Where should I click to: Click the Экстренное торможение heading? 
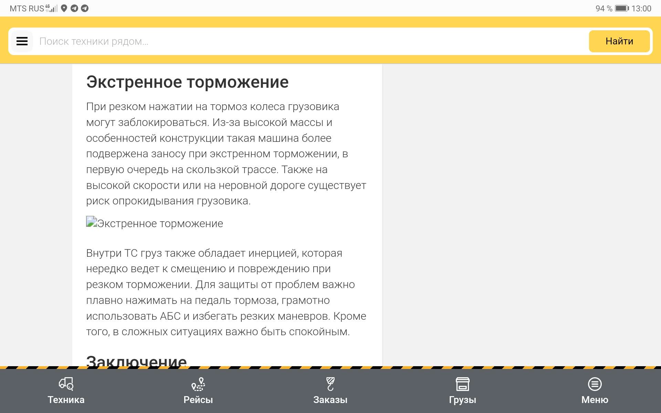tap(187, 82)
